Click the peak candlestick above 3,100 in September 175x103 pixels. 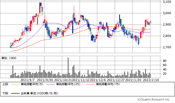click(x=40, y=8)
